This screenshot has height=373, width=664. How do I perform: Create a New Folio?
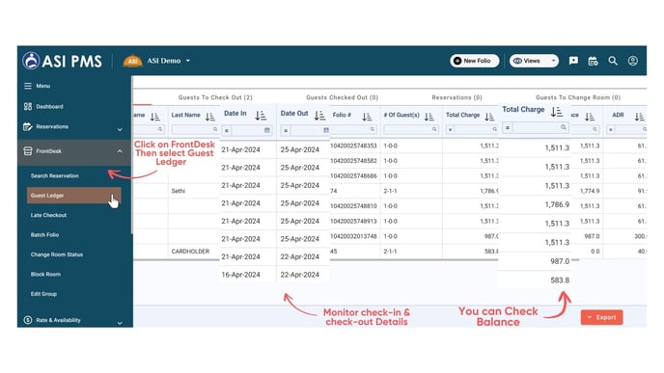pos(474,61)
